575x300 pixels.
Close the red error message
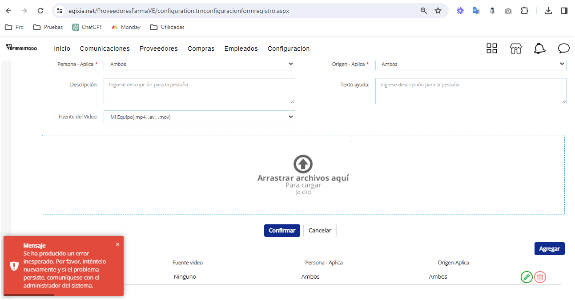(x=117, y=244)
